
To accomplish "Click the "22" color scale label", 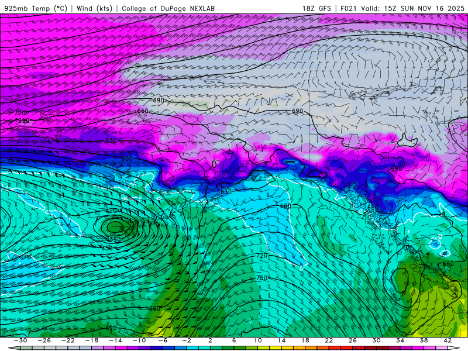I will (x=329, y=340).
